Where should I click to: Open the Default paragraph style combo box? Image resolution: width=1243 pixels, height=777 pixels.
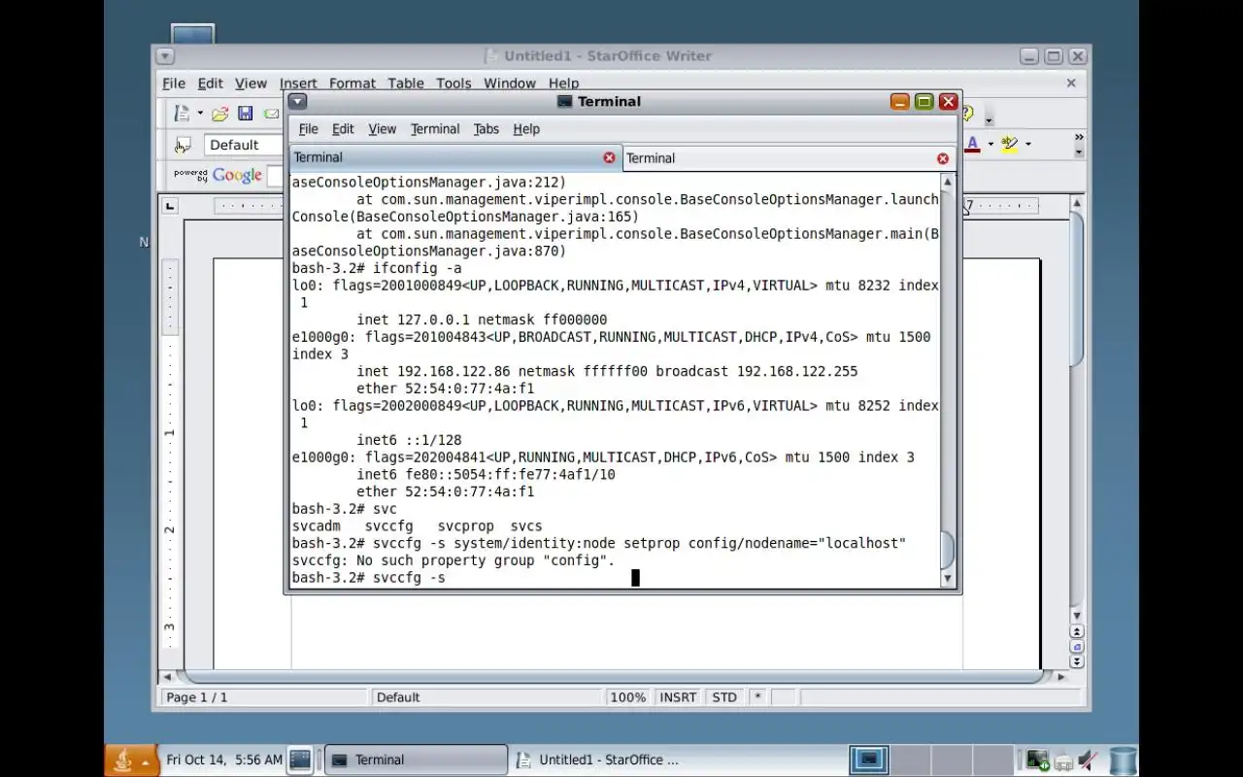pos(244,145)
